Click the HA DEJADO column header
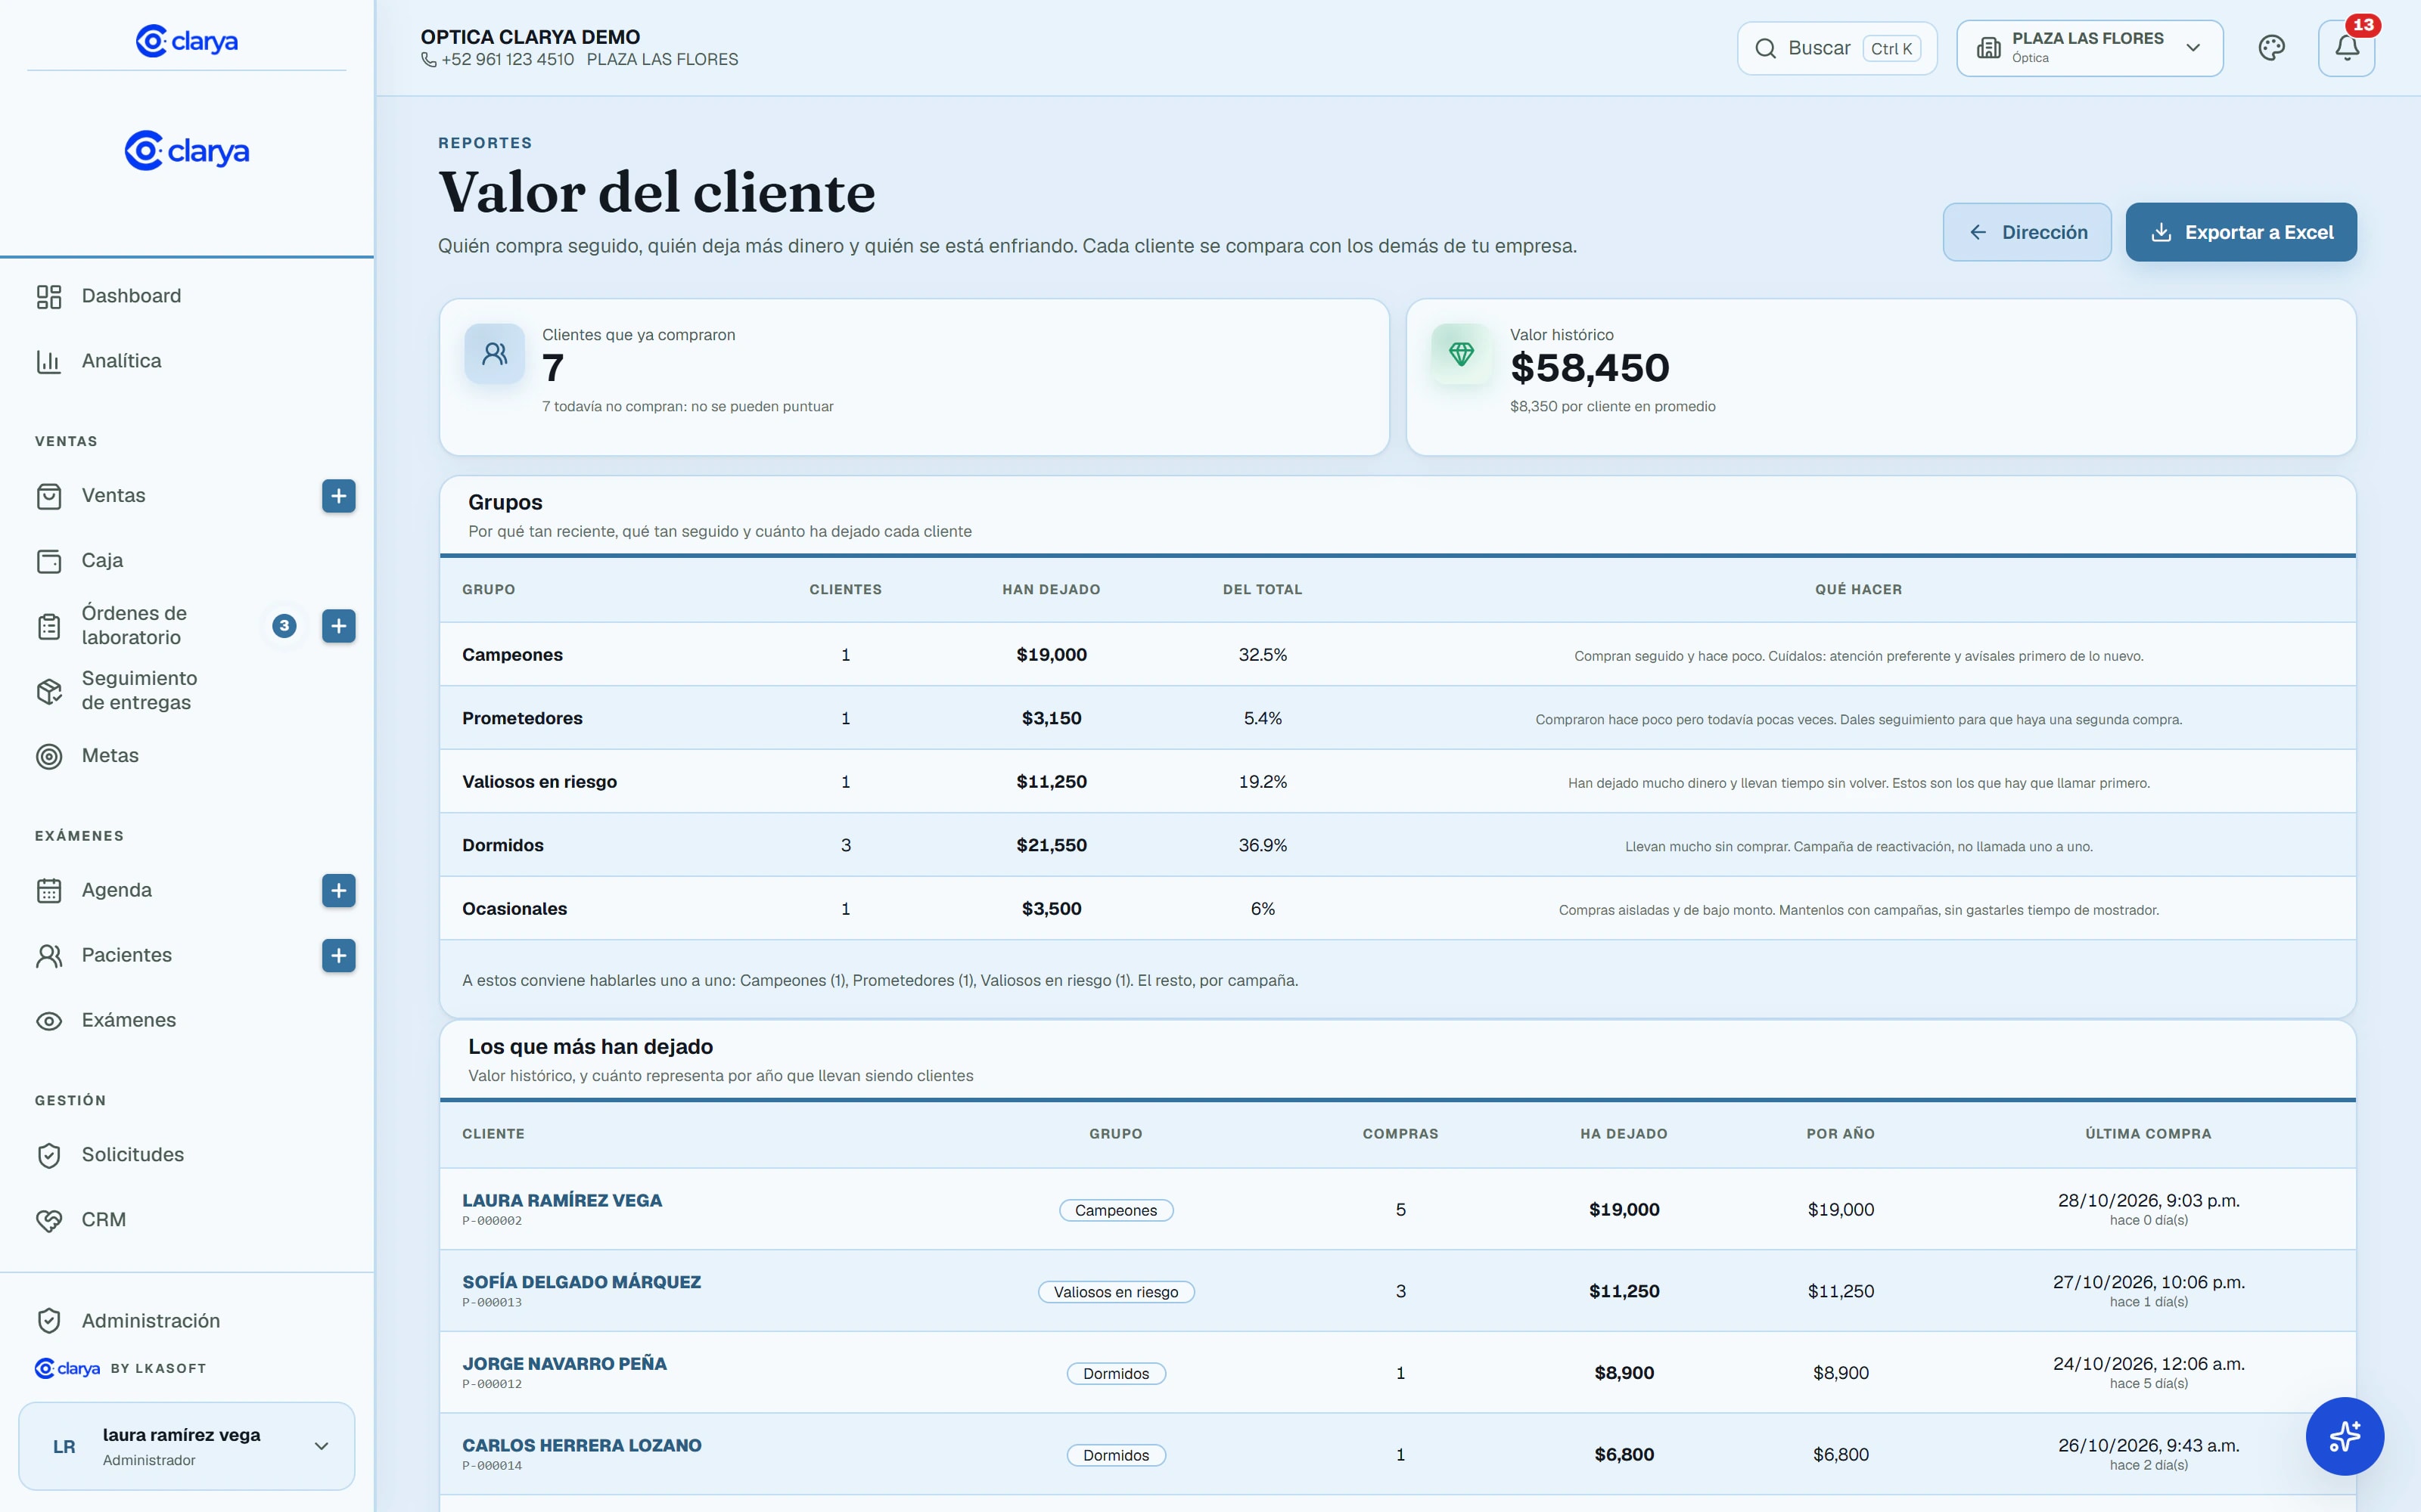 click(x=1624, y=1134)
